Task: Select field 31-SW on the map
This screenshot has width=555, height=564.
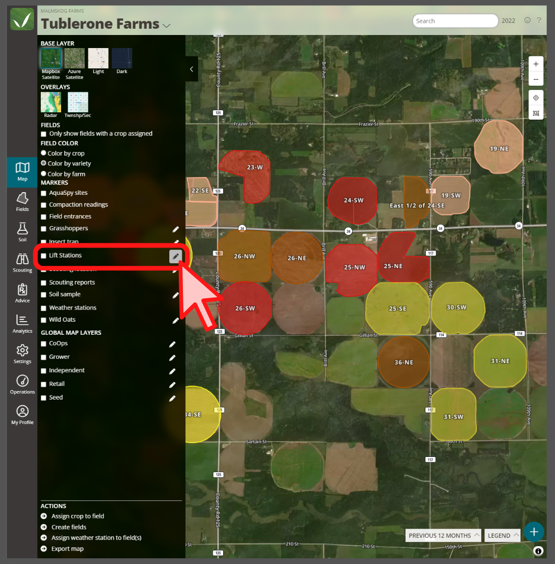Action: pyautogui.click(x=453, y=415)
